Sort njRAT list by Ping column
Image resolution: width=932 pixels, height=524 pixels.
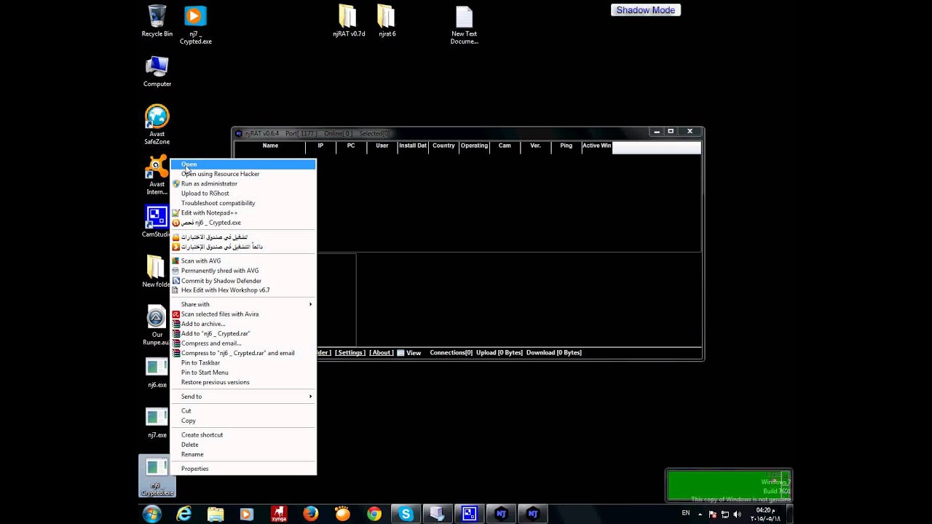click(566, 146)
